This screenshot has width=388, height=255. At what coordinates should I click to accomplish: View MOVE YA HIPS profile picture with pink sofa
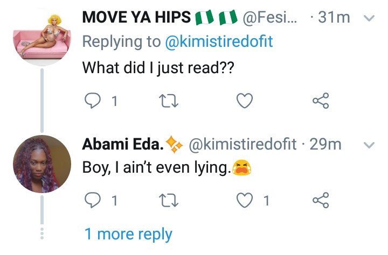[42, 38]
